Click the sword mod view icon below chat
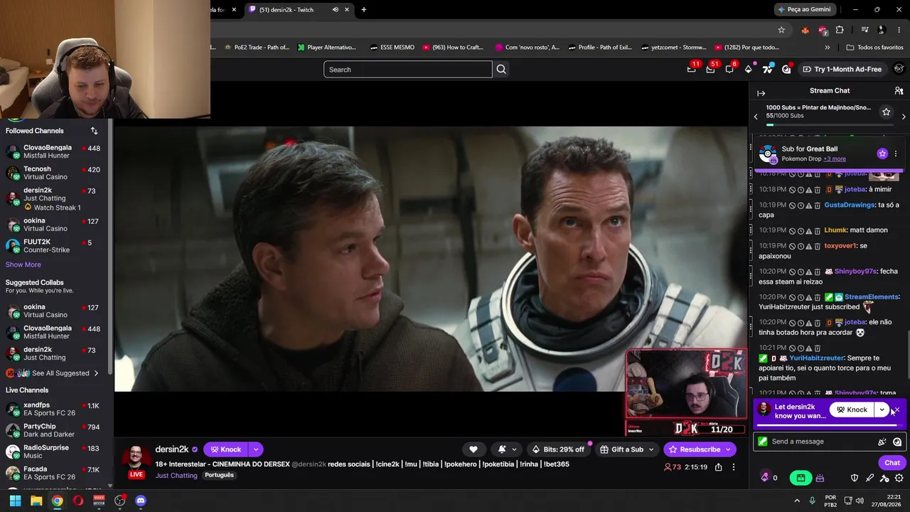Image resolution: width=910 pixels, height=512 pixels. click(x=869, y=478)
